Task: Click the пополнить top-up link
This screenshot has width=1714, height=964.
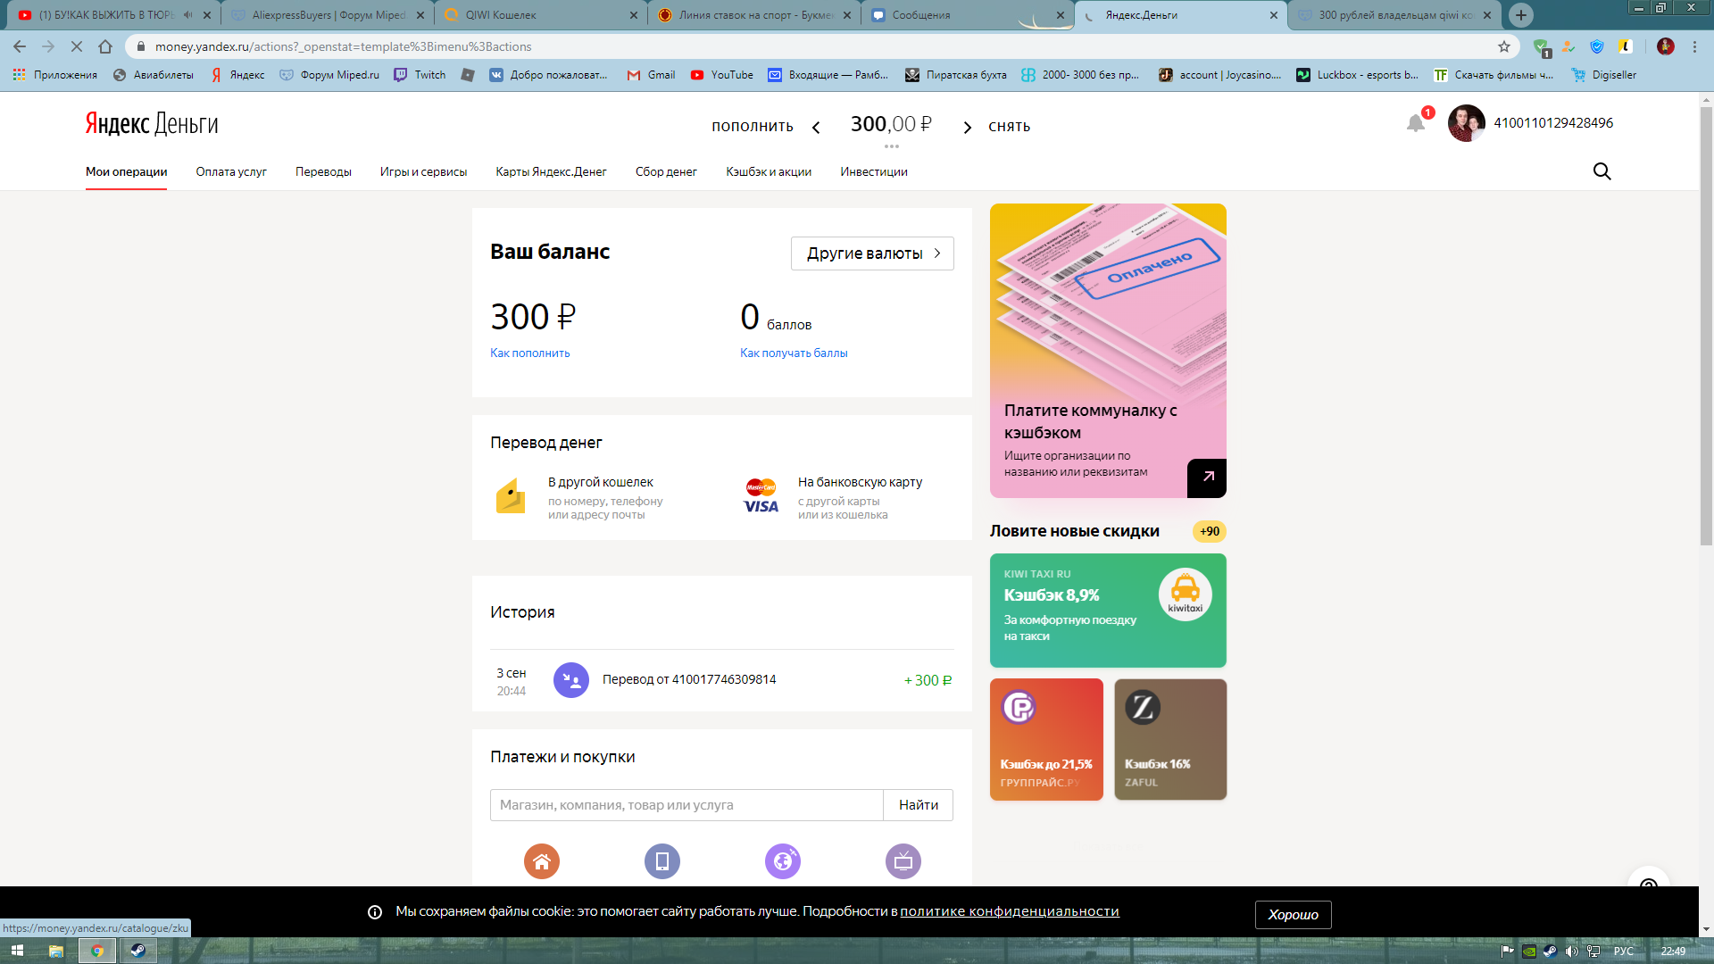Action: [x=753, y=127]
